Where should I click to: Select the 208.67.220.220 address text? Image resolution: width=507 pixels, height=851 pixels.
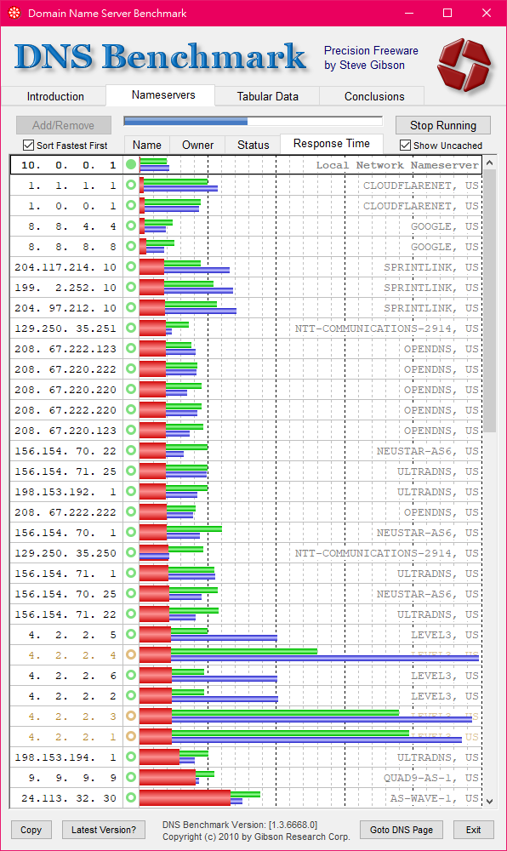tap(66, 390)
